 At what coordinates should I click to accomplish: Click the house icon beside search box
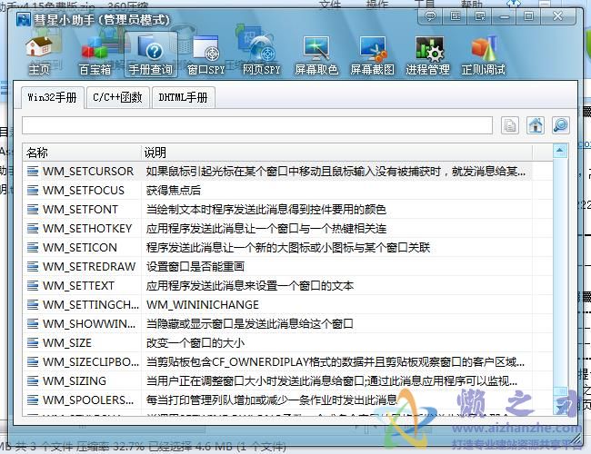click(536, 125)
